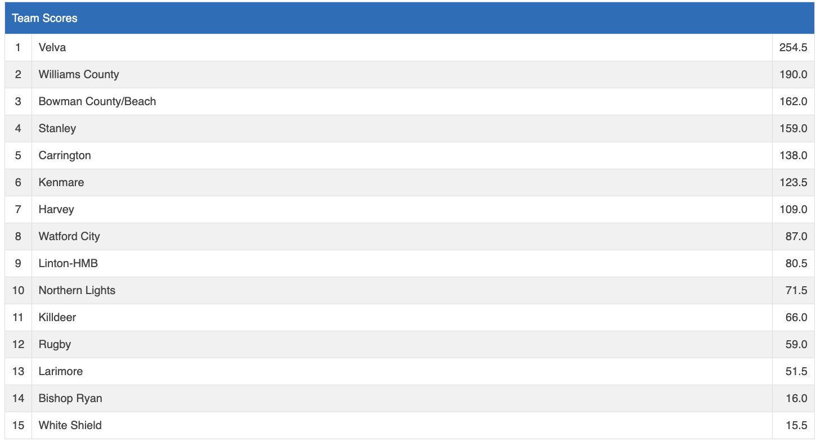Screen dimensions: 816x442
Task: Click the Northern Lights team entry
Action: (77, 290)
